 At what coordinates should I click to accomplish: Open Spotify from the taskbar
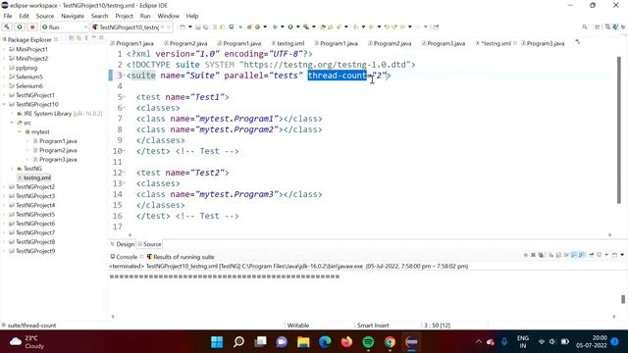pyautogui.click(x=368, y=342)
